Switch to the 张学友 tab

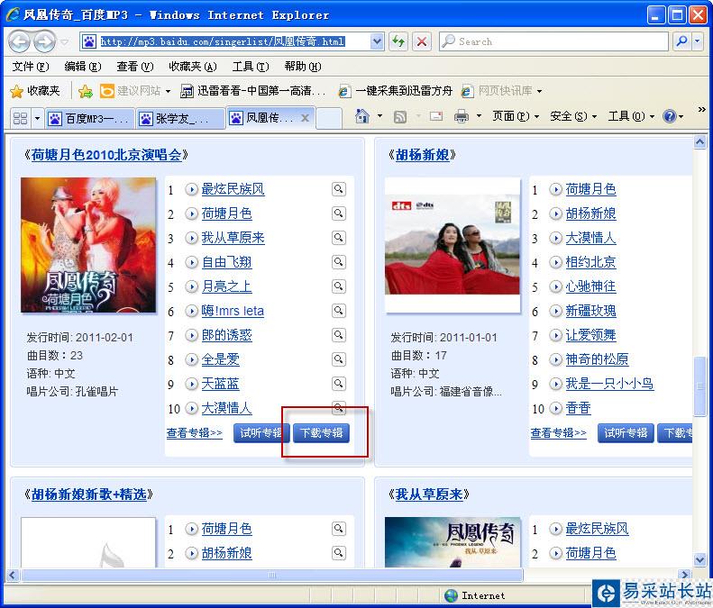tap(180, 119)
